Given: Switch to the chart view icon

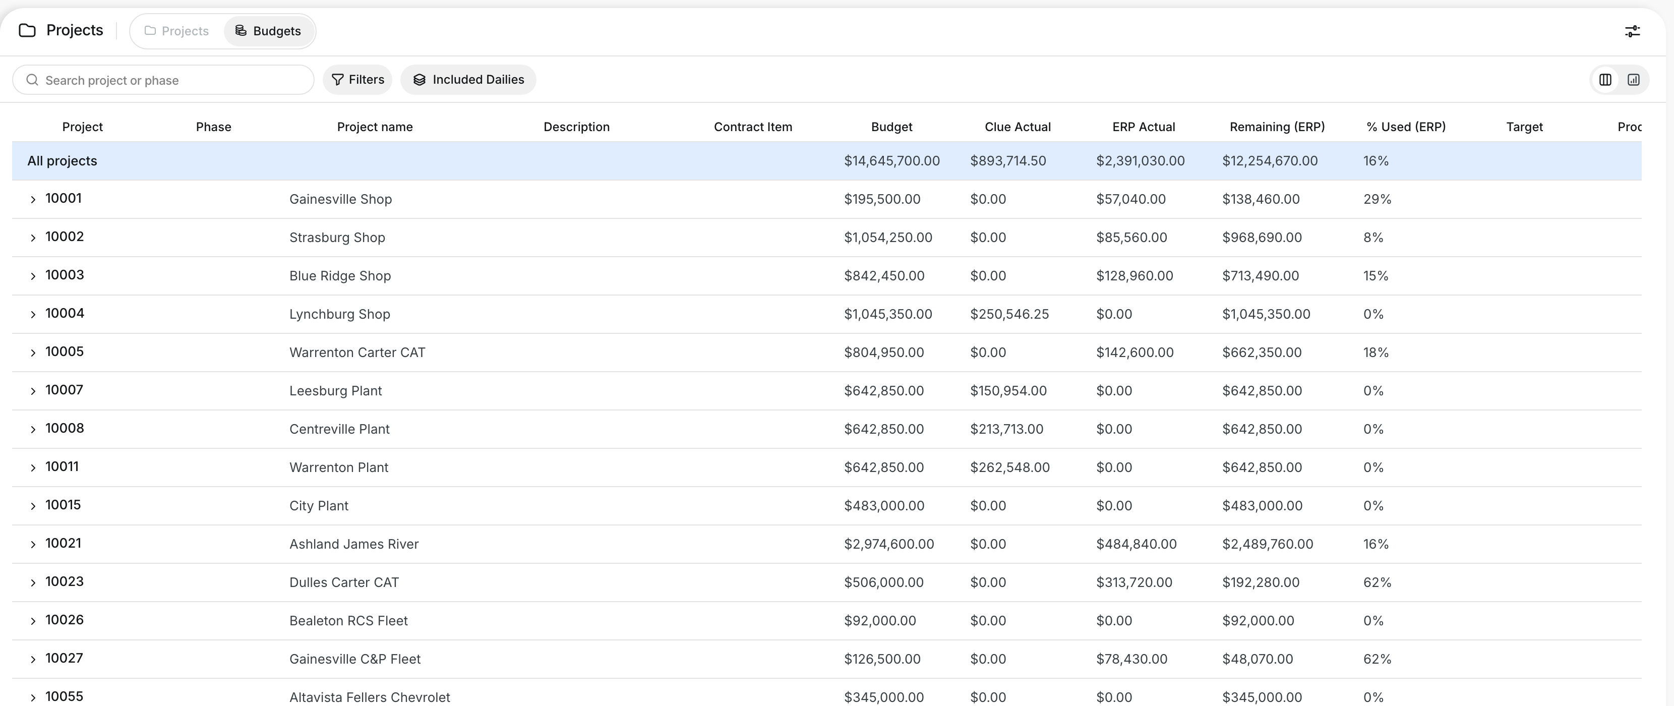Looking at the screenshot, I should click(1633, 79).
